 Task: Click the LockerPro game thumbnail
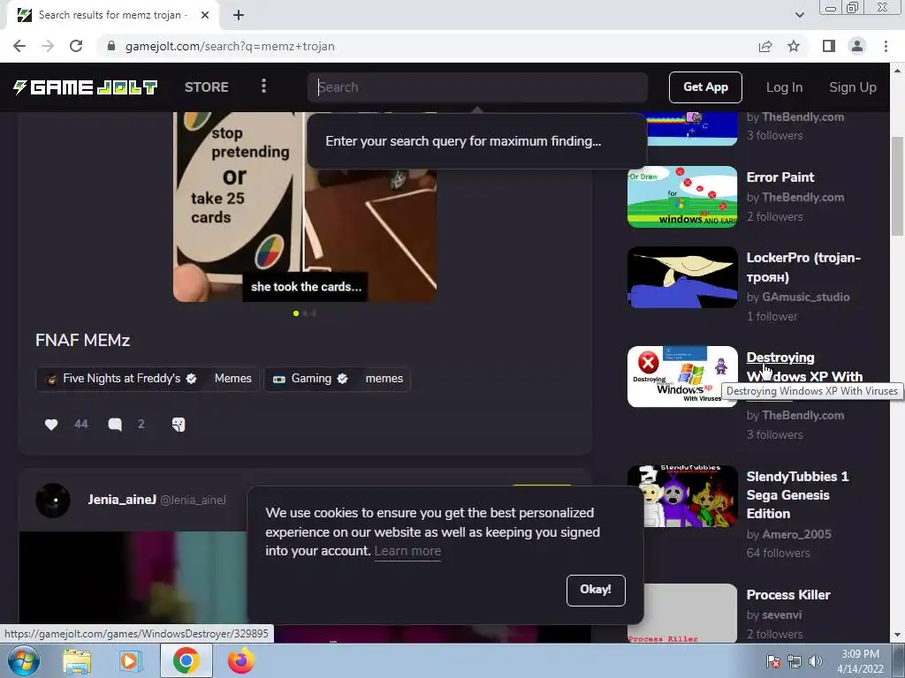682,277
